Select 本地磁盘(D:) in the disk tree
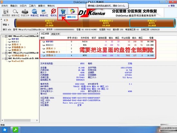Image resolution: width=177 pixels, height=133 pixels. (18, 47)
